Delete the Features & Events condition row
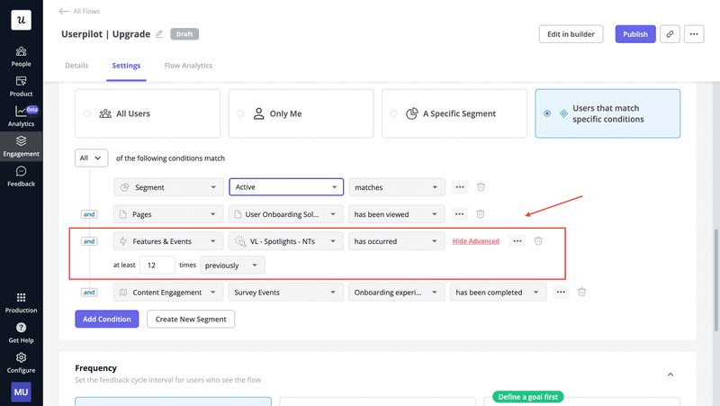The height and width of the screenshot is (406, 720). [x=538, y=241]
